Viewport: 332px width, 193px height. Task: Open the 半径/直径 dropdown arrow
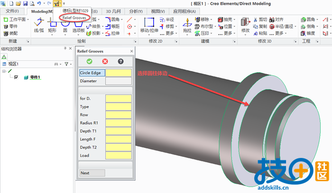tap(295, 27)
